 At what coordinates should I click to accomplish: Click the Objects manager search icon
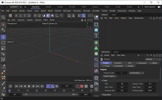pyautogui.click(x=151, y=18)
